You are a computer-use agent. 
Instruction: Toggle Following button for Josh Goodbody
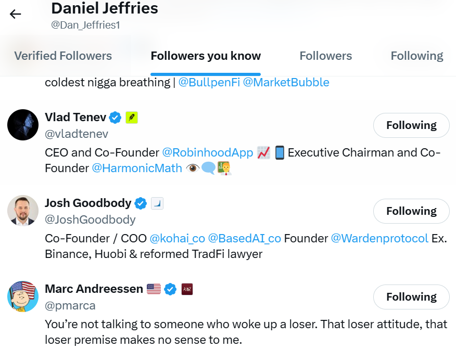(x=411, y=211)
